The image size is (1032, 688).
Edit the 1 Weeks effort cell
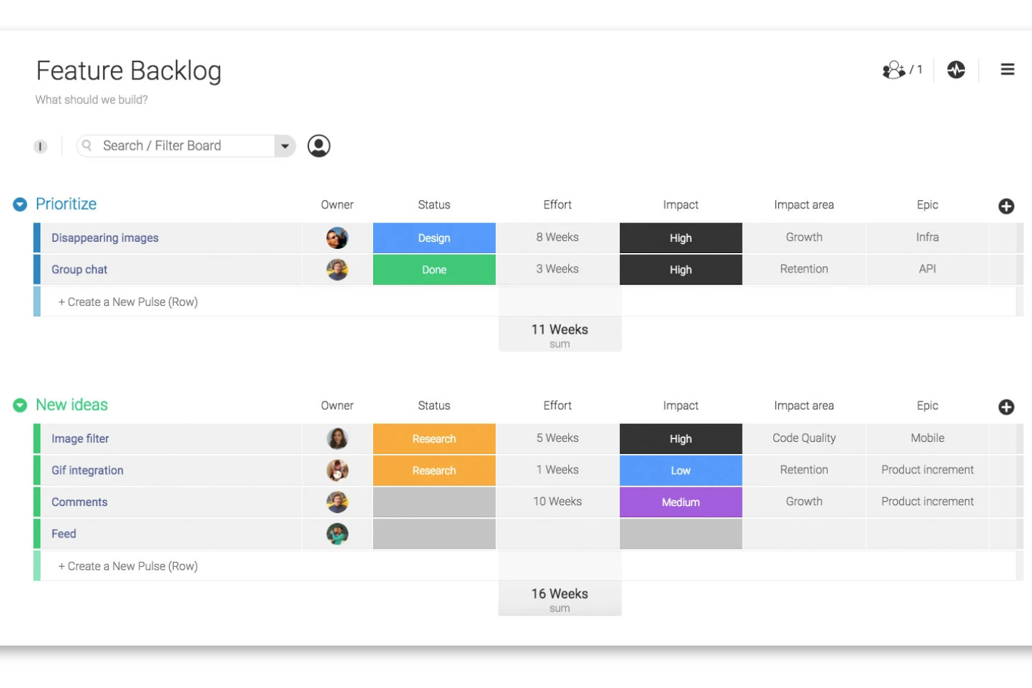tap(558, 471)
